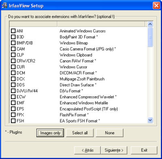Click the None button
The width and height of the screenshot is (162, 159).
[x=110, y=133]
